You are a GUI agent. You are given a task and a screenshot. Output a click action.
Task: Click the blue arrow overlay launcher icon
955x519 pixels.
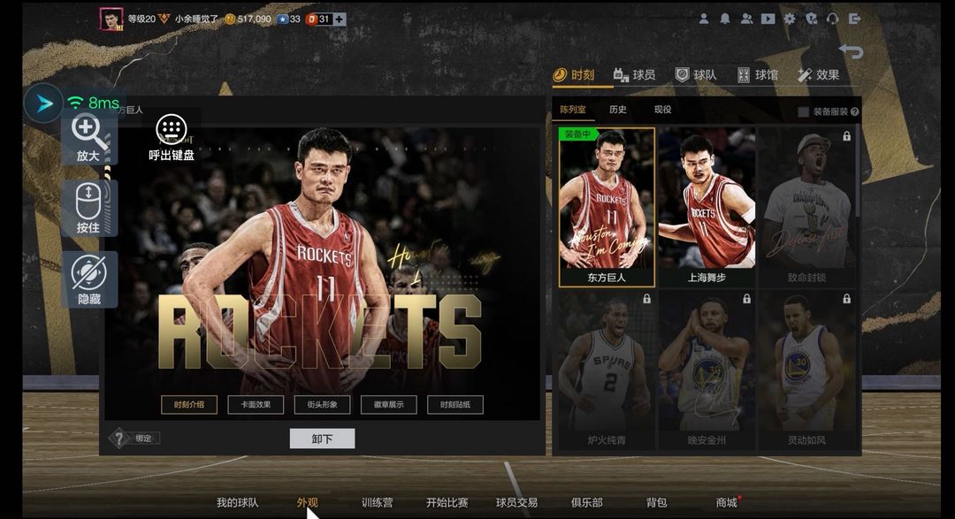44,103
